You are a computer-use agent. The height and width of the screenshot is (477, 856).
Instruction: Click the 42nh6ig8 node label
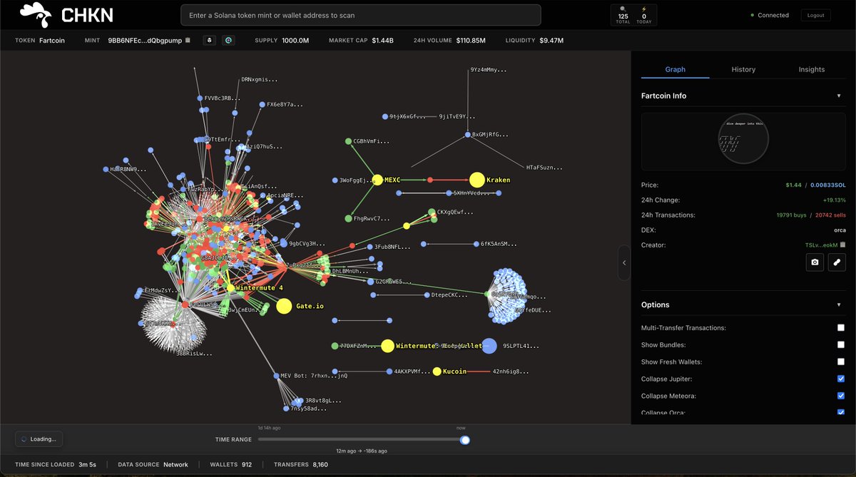(x=511, y=371)
